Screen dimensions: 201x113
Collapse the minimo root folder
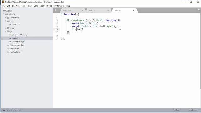tap(4, 14)
